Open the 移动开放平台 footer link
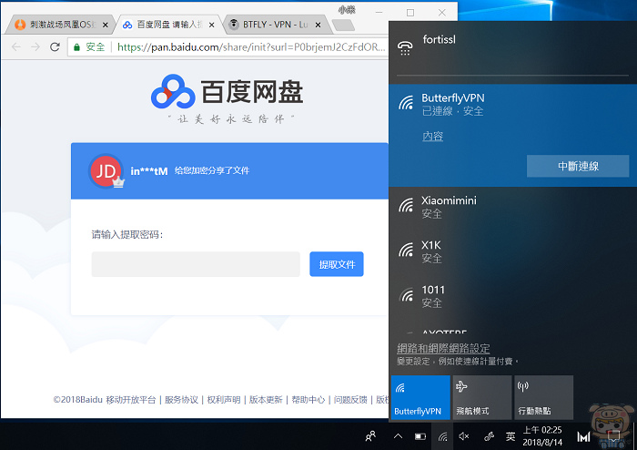The height and width of the screenshot is (450, 637). click(131, 400)
